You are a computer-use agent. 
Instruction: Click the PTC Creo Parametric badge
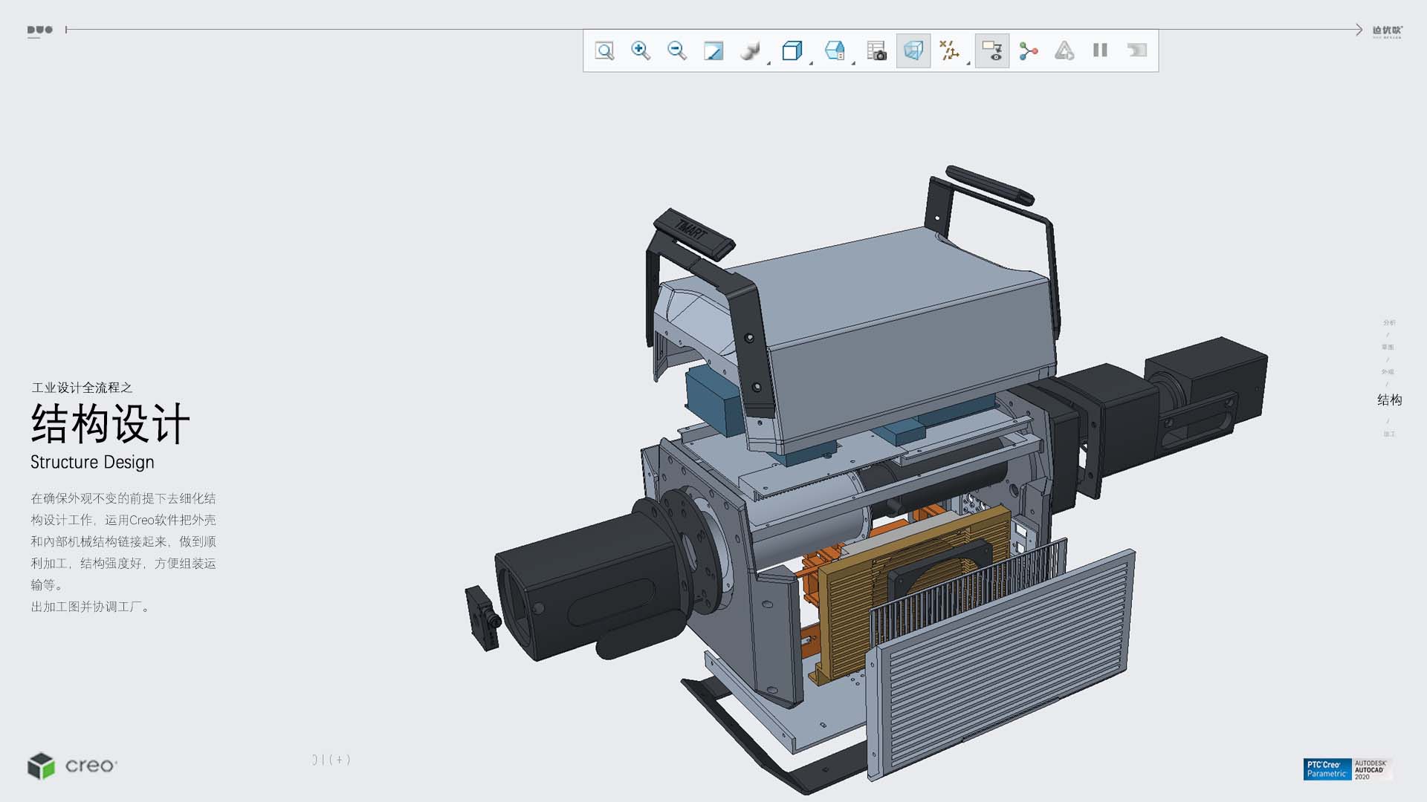(x=1327, y=769)
